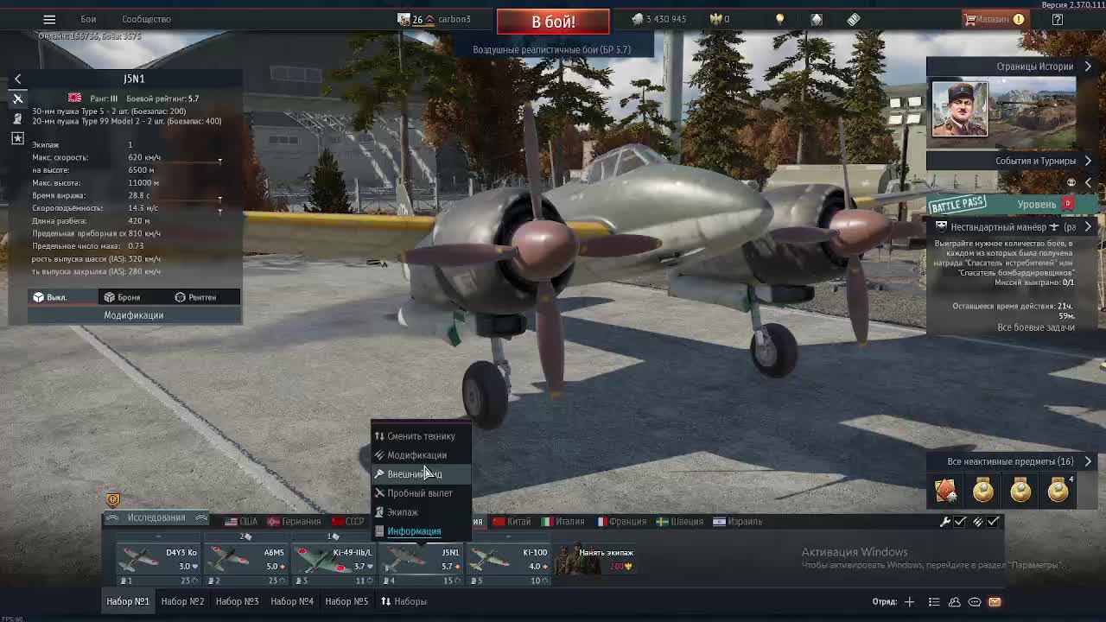
Task: Open the Сообщество menu
Action: 146,19
